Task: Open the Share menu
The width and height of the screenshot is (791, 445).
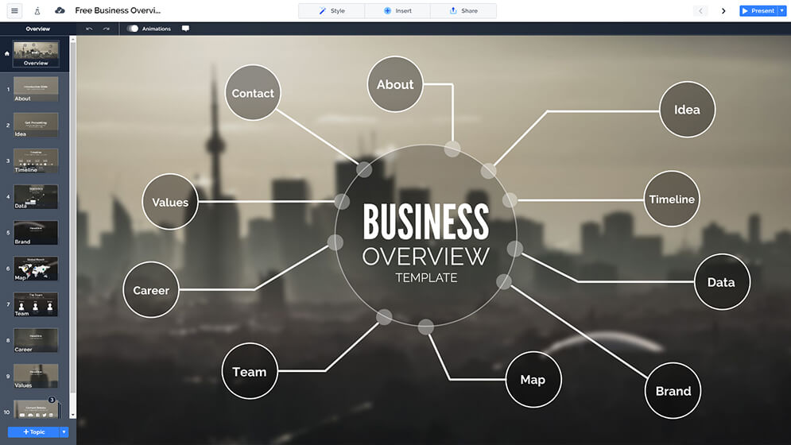Action: (x=463, y=11)
